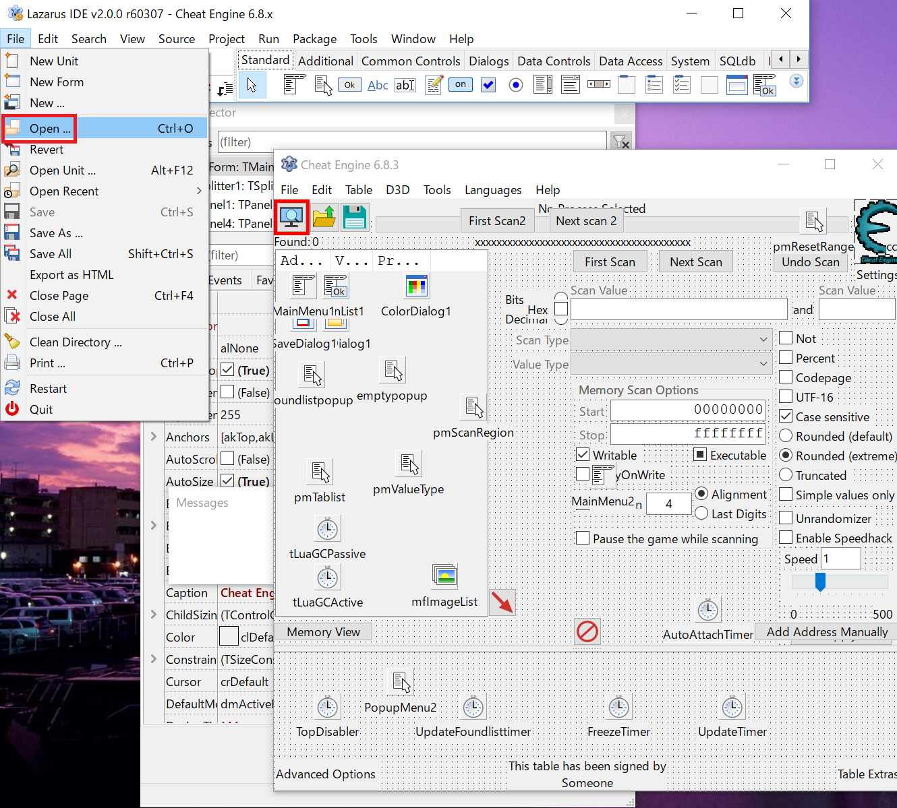The image size is (897, 808).
Task: Check the Enable Speedhack box
Action: 786,538
